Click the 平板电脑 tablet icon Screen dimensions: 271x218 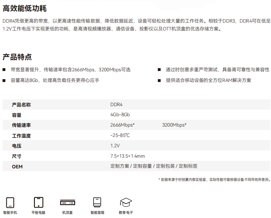pos(38,202)
